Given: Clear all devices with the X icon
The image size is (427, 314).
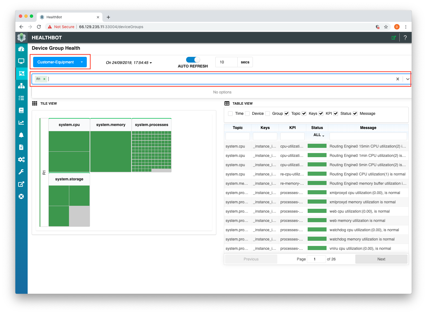Looking at the screenshot, I should (398, 79).
